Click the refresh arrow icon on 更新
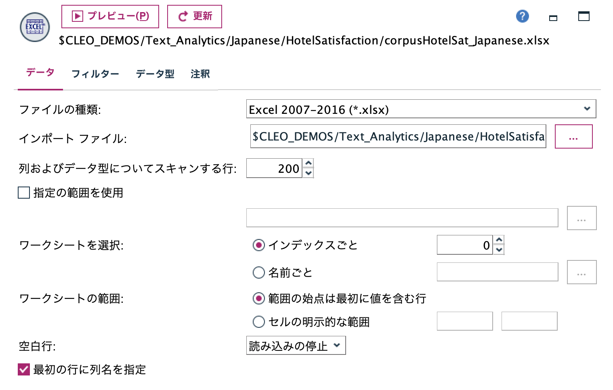This screenshot has height=390, width=613. click(x=182, y=16)
